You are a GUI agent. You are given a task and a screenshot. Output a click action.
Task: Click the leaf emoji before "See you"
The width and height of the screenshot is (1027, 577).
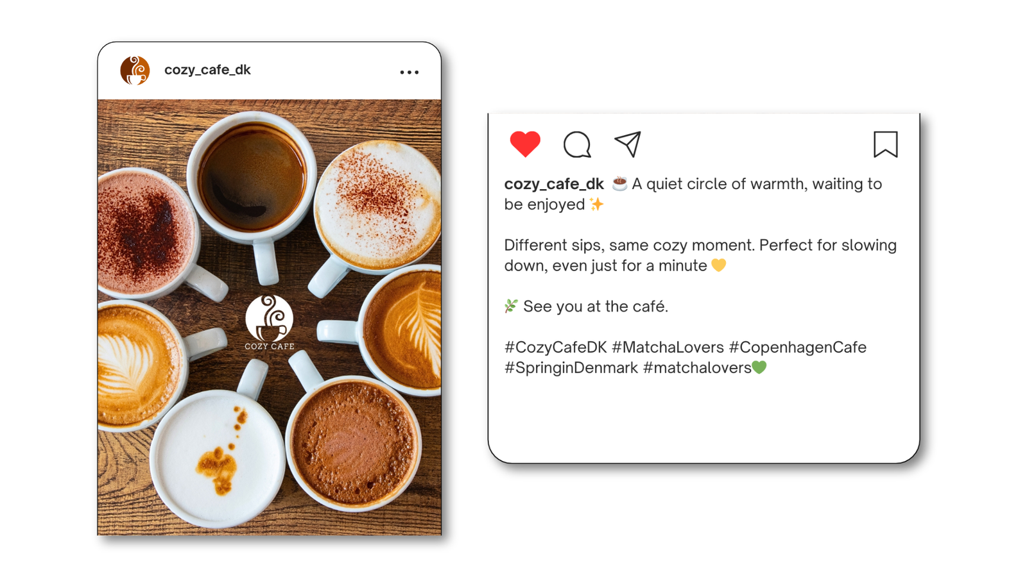point(511,306)
